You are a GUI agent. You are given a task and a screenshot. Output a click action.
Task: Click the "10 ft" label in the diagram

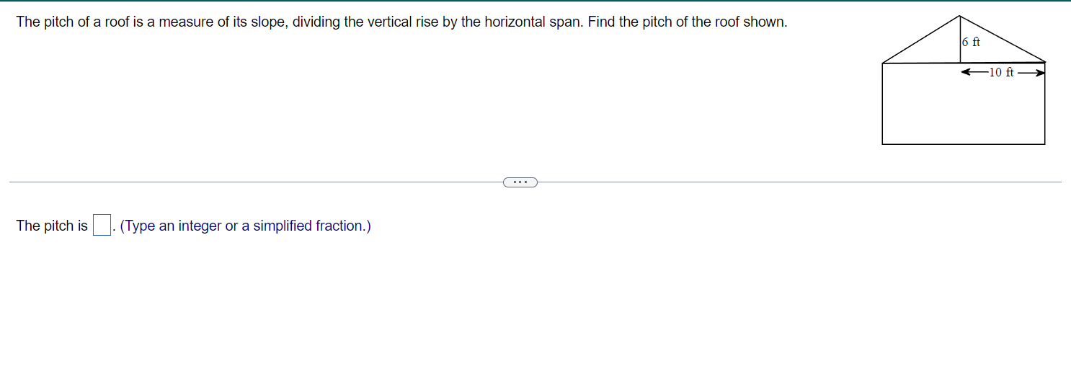[1001, 72]
